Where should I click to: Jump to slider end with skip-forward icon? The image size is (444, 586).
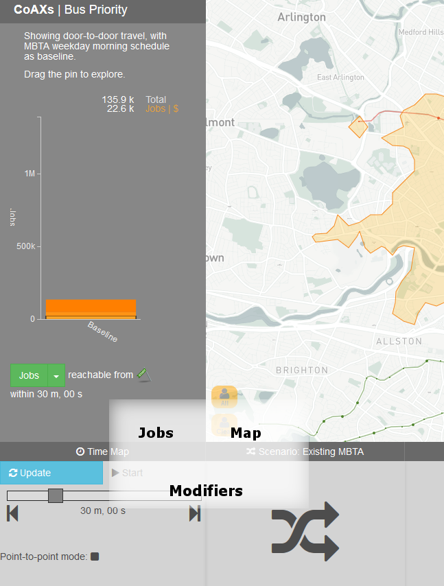tap(195, 513)
